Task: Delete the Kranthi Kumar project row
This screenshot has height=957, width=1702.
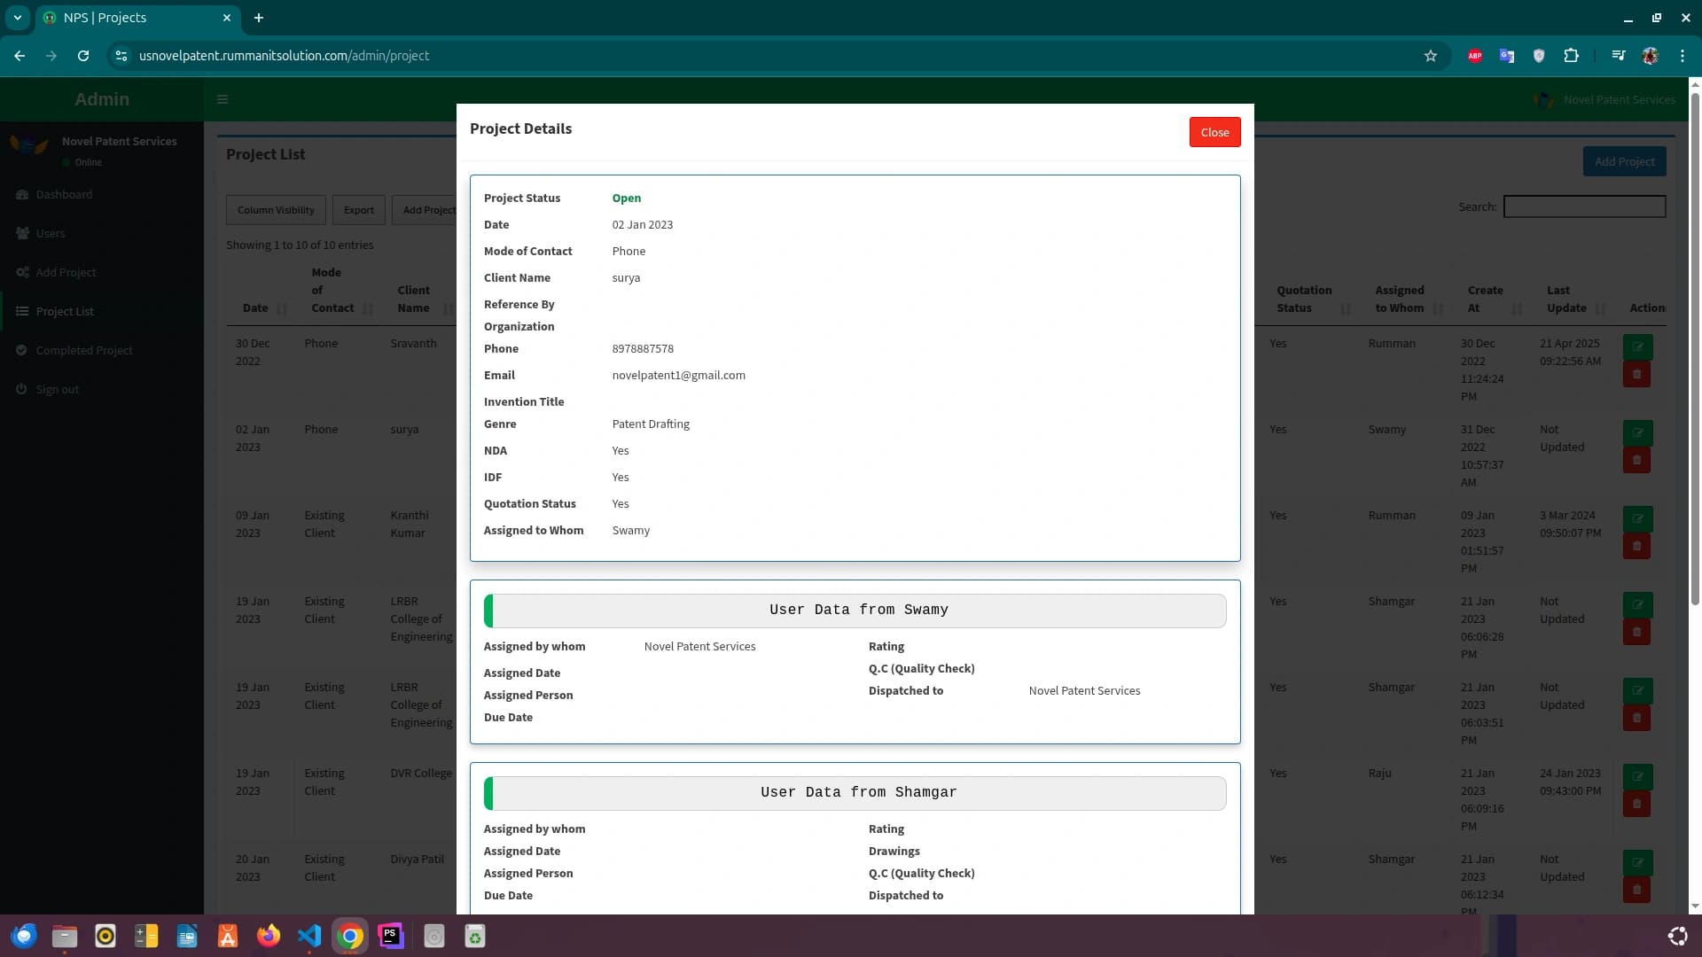Action: coord(1636,547)
